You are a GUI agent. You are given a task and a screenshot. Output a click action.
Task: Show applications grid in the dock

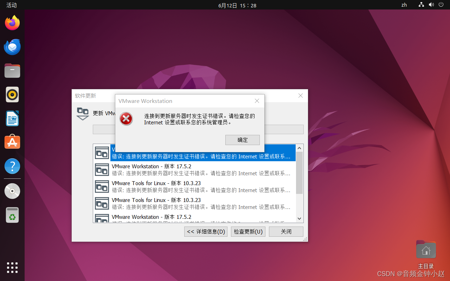(x=12, y=268)
